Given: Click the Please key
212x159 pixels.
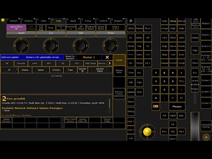Looking at the screenshot, I should tap(177, 106).
